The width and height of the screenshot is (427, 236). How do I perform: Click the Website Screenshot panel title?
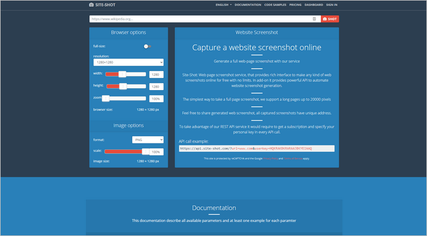257,32
